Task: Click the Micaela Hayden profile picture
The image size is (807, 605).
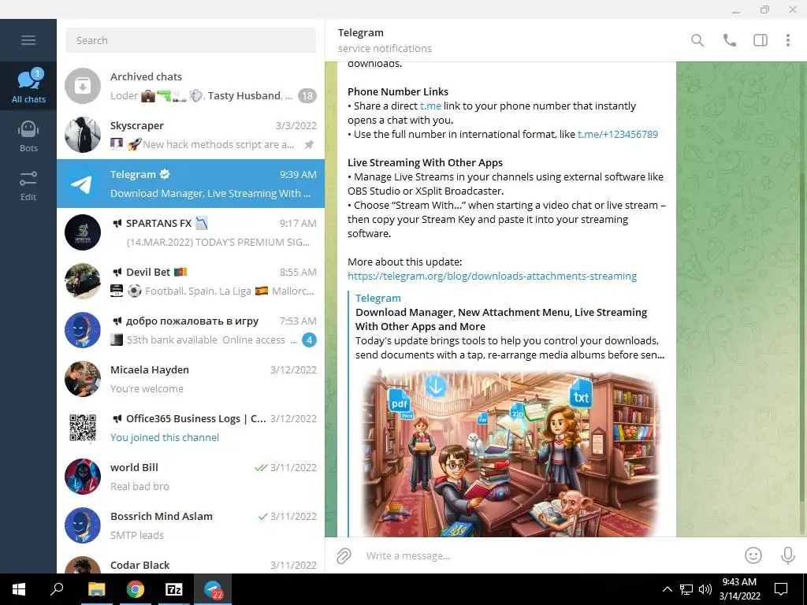Action: coord(82,379)
